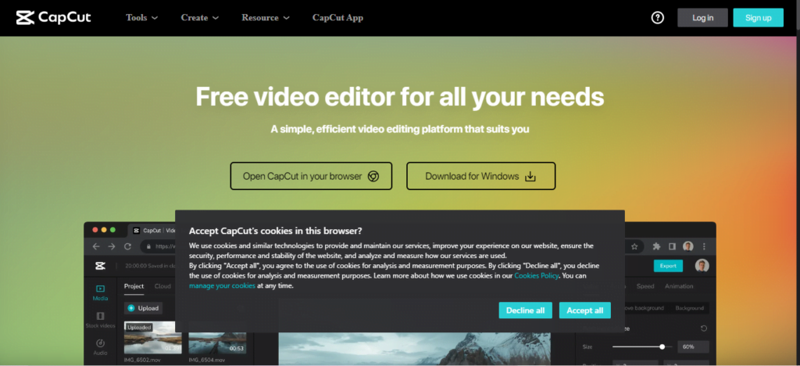Click Open CapCut in your browser
Image resolution: width=800 pixels, height=366 pixels.
[x=311, y=176]
